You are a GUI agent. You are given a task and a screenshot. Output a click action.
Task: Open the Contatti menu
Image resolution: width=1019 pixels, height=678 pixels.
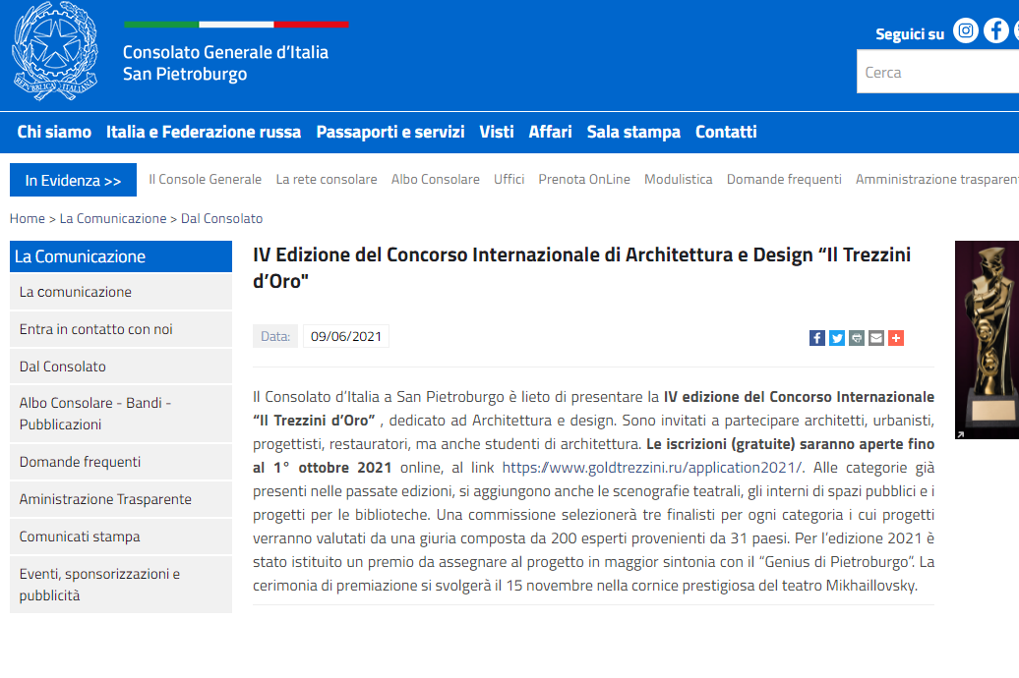click(x=726, y=132)
